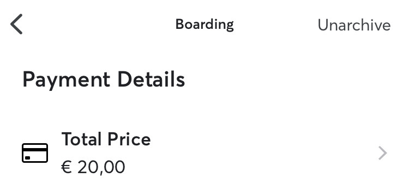Viewport: 409px width, 196px height.
Task: Click the Unarchive link at top right
Action: 354,25
